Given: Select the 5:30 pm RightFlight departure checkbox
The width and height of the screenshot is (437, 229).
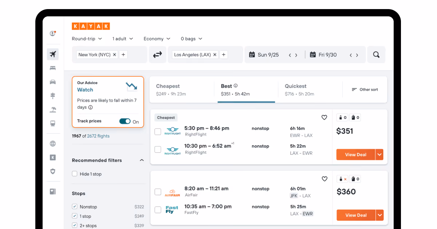Looking at the screenshot, I should click(158, 132).
